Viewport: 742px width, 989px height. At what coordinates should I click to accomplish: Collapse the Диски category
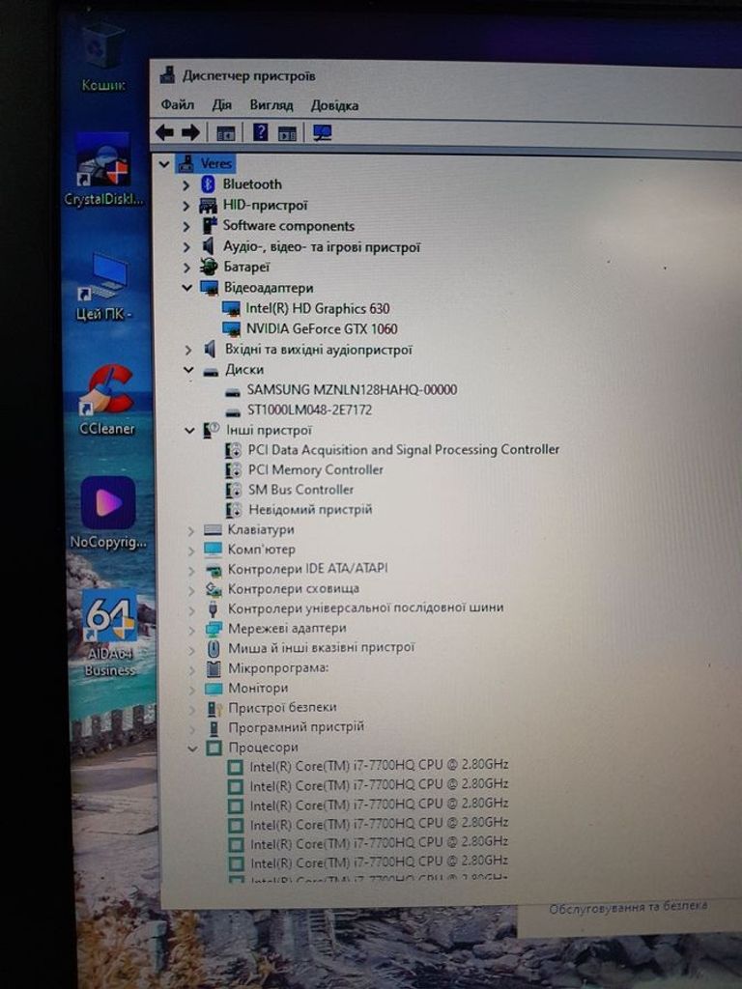(188, 370)
